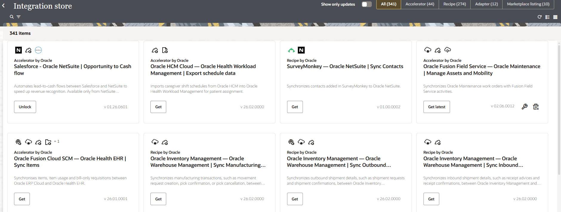Image resolution: width=561 pixels, height=212 pixels.
Task: Click the folder adapter icon on Fusion Cloud SCM card
Action: pyautogui.click(x=48, y=142)
